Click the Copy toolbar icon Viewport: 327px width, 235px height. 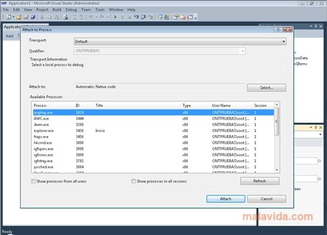[x=49, y=17]
